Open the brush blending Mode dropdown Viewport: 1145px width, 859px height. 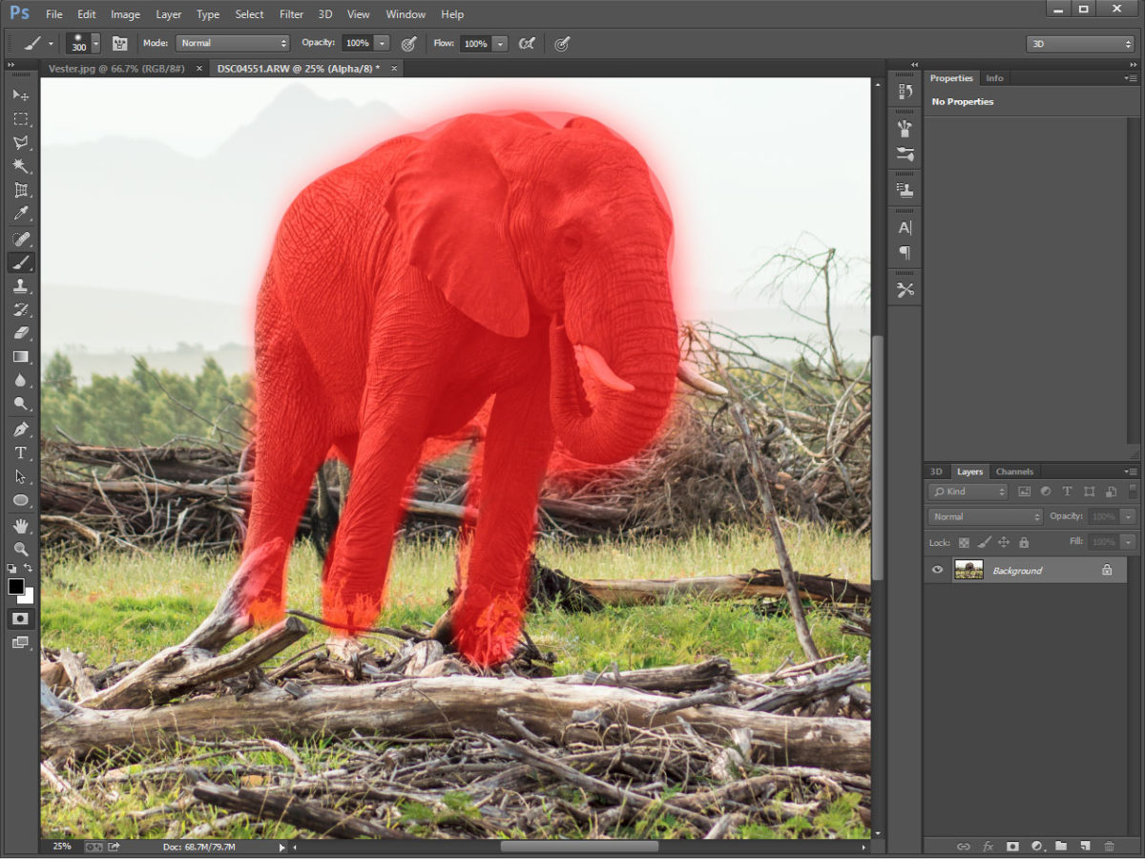coord(232,43)
